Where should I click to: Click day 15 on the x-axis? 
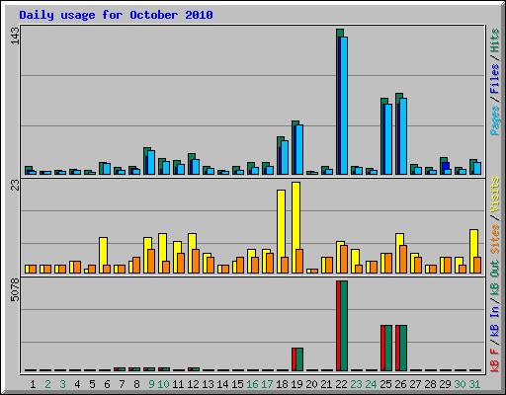237,384
